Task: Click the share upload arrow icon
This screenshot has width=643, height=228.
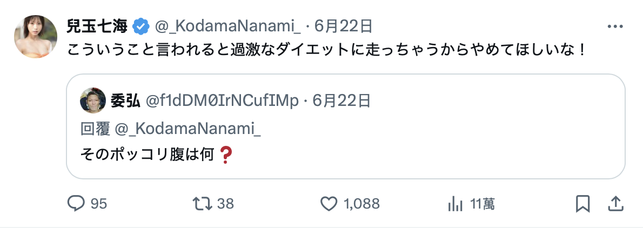Action: pyautogui.click(x=614, y=203)
